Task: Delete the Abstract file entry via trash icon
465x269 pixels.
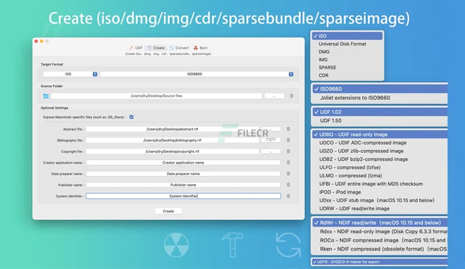Action: [288, 129]
